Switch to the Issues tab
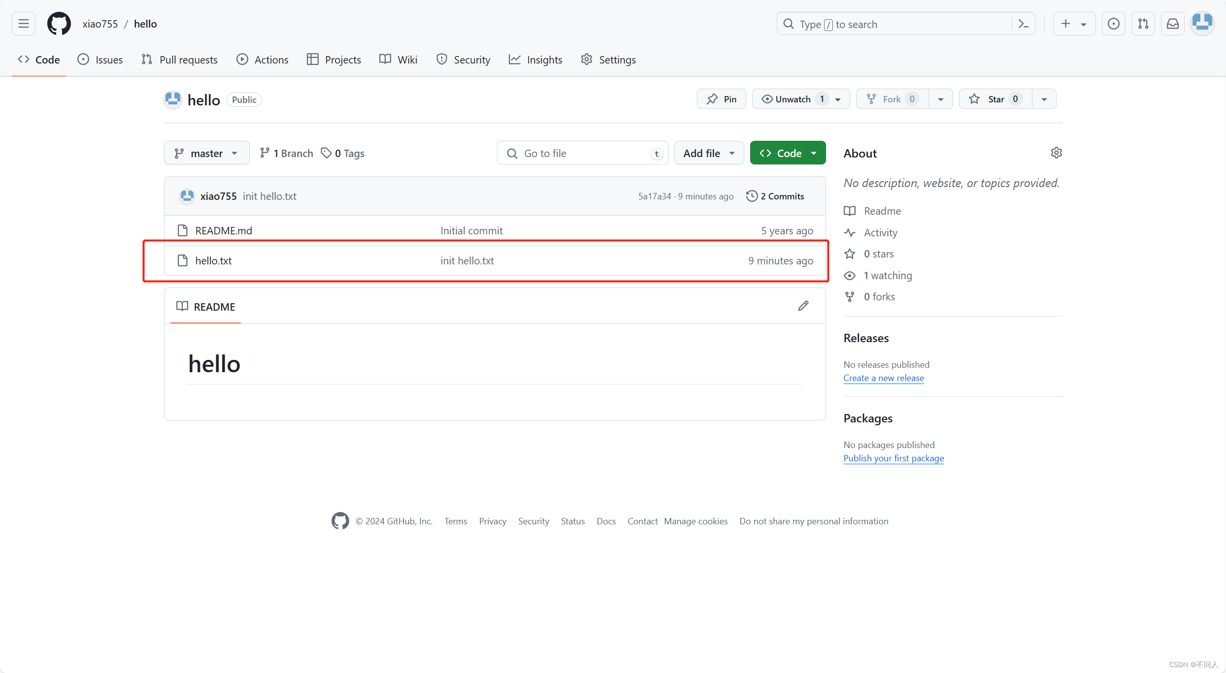 (100, 60)
